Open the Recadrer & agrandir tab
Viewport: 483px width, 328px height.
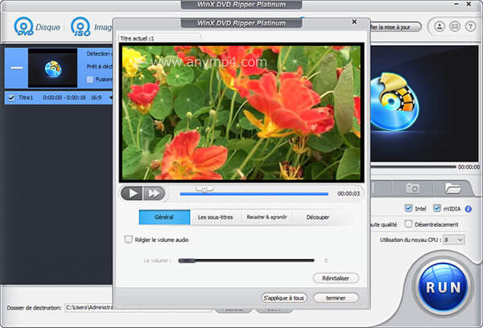click(266, 217)
